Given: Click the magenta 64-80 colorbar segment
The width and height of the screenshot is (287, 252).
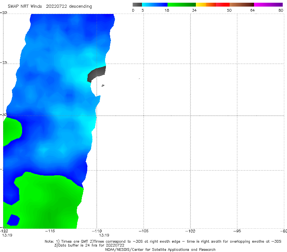Looking at the screenshot, I should point(268,5).
